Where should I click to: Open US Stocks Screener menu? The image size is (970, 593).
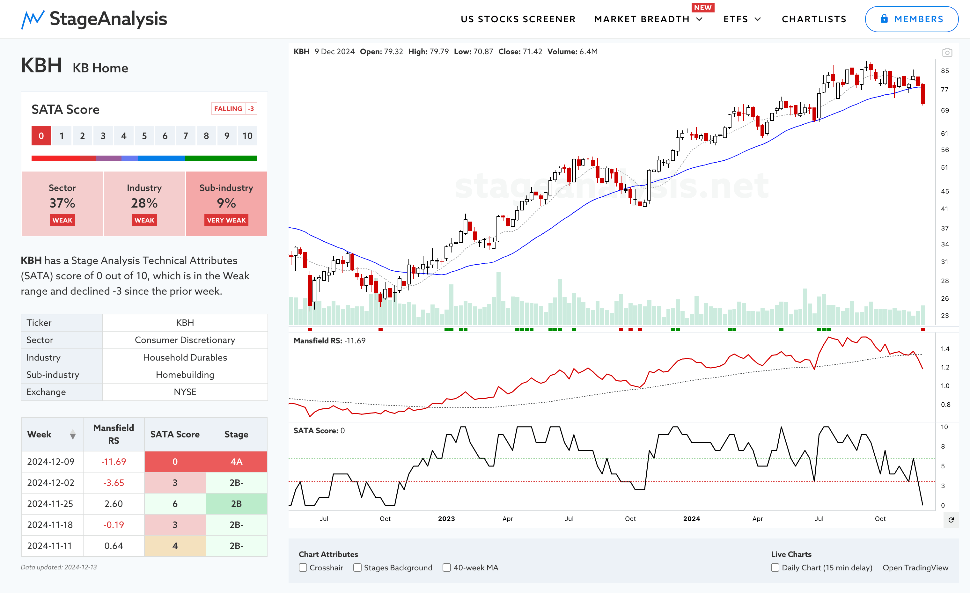pyautogui.click(x=518, y=19)
